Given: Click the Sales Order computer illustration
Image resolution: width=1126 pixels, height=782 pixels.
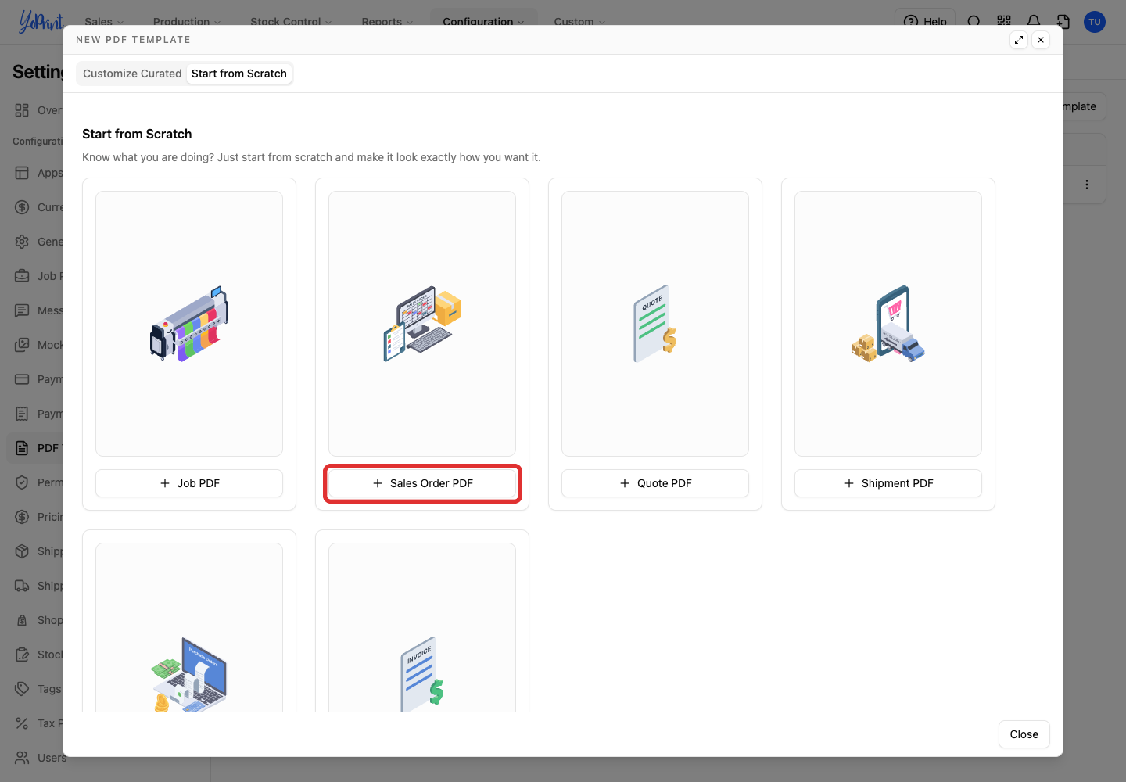Looking at the screenshot, I should point(422,324).
